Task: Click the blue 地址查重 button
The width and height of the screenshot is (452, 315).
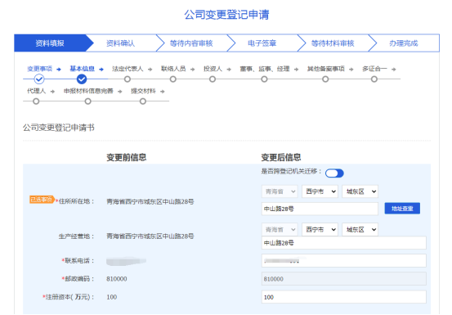Action: point(402,209)
